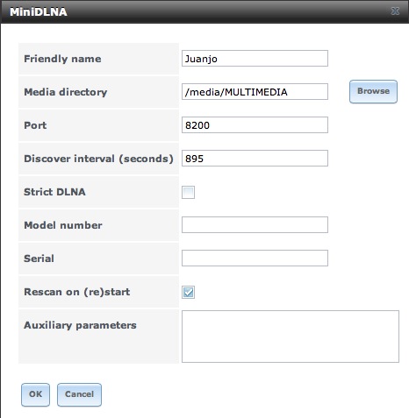The image size is (409, 418).
Task: Click the Media directory path field
Action: click(x=255, y=92)
